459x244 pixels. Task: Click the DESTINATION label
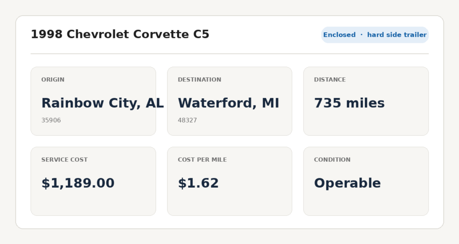click(x=199, y=80)
